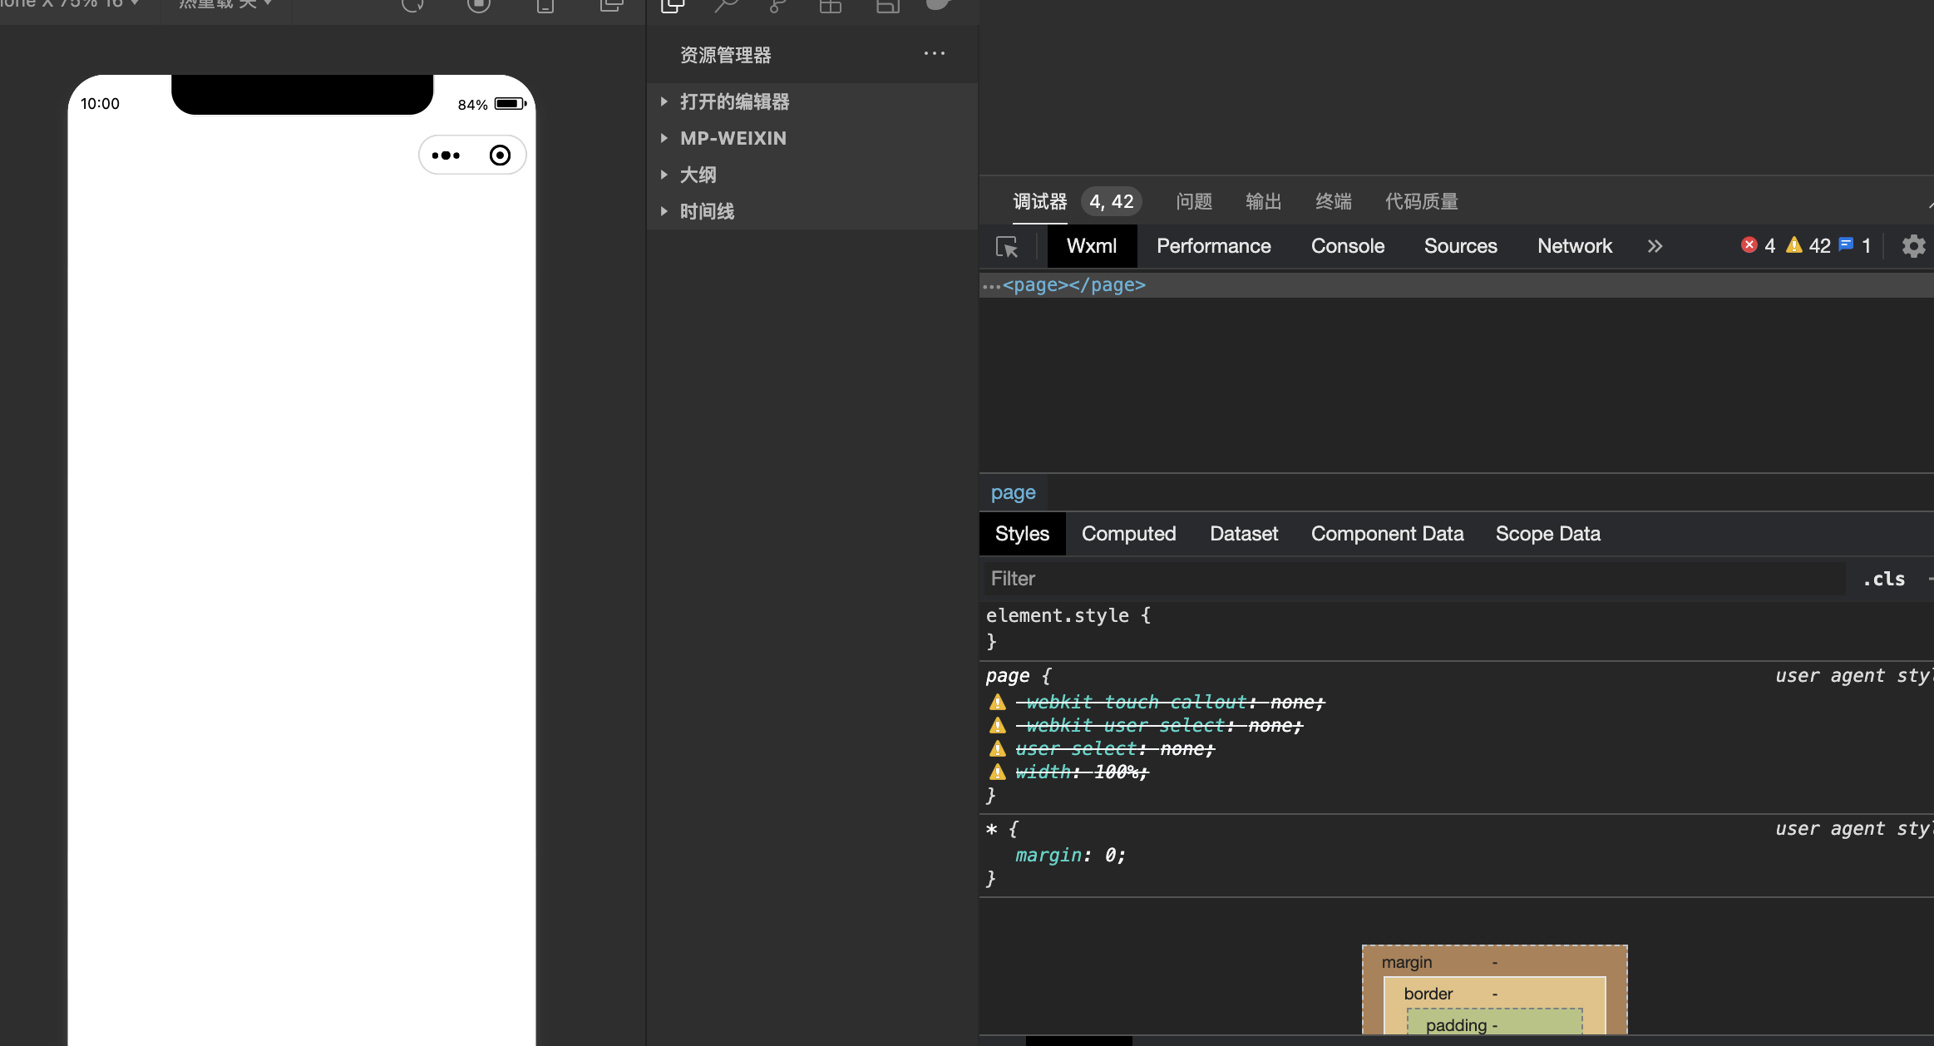The width and height of the screenshot is (1934, 1046).
Task: Open the simulator capsule menu dots
Action: point(446,155)
